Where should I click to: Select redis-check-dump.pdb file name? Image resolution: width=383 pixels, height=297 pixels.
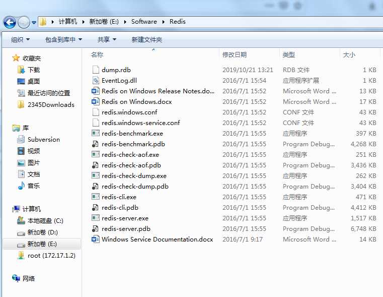coord(135,187)
